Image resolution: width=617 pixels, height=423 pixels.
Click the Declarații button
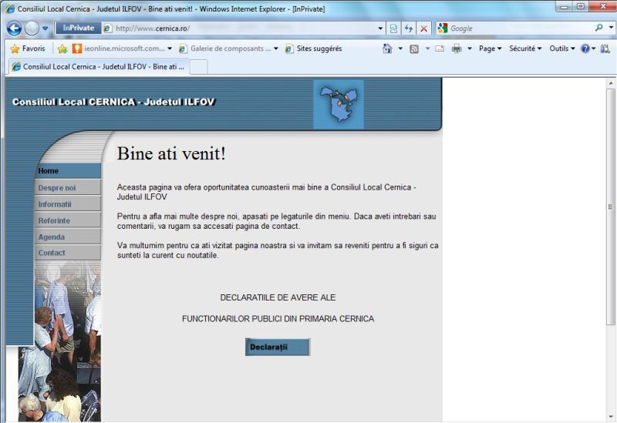tap(277, 347)
